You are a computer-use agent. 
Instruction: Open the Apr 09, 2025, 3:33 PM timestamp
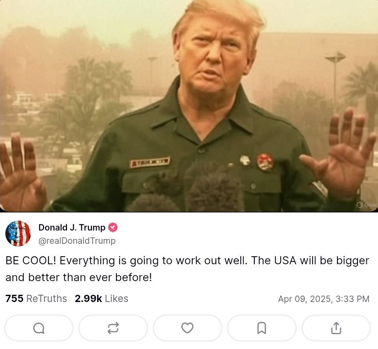click(x=323, y=299)
